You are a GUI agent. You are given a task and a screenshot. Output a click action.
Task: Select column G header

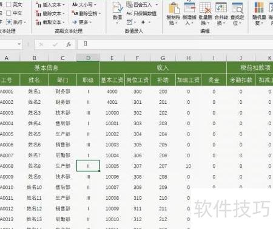[163, 58]
